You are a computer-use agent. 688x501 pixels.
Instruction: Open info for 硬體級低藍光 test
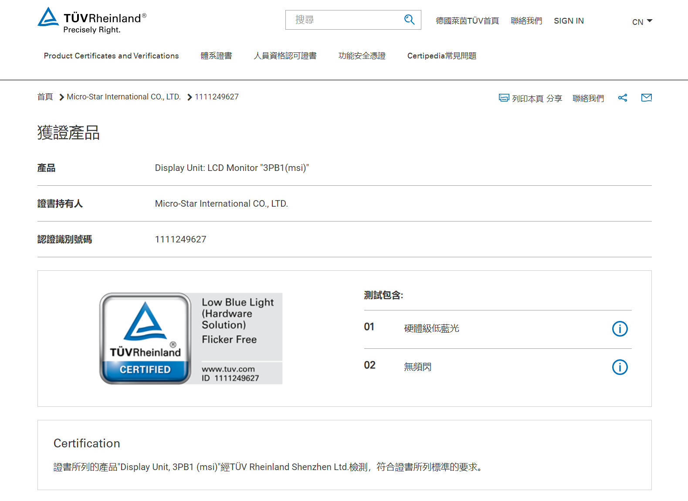tap(620, 329)
